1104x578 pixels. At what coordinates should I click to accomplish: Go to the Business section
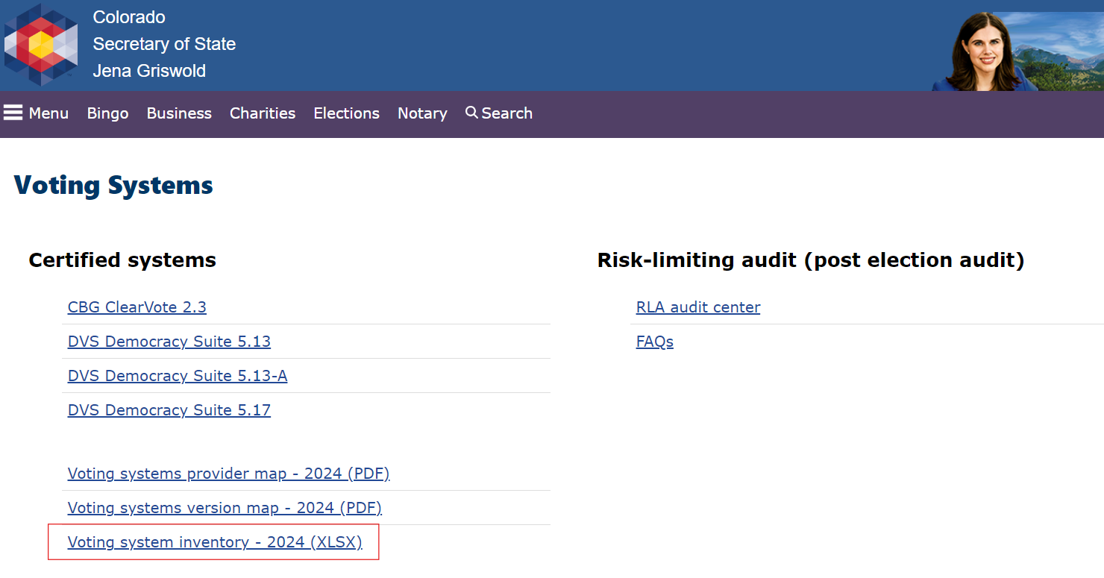point(179,113)
